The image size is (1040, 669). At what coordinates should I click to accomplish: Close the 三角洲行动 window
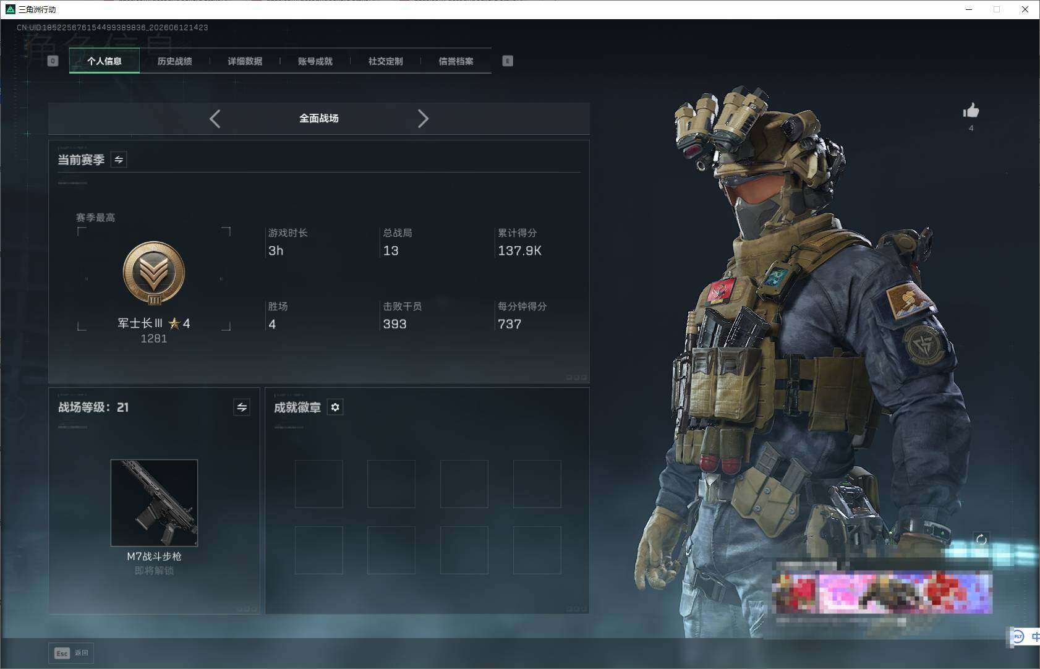coord(1025,9)
